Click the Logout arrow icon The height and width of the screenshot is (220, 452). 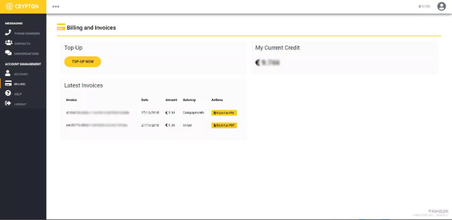point(8,103)
